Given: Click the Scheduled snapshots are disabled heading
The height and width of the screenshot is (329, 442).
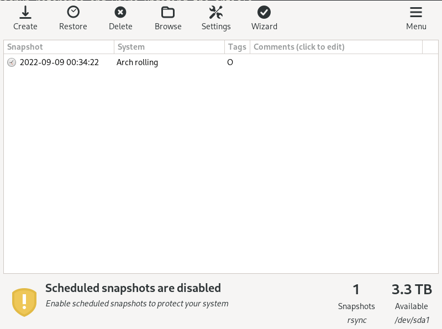Looking at the screenshot, I should coord(133,288).
